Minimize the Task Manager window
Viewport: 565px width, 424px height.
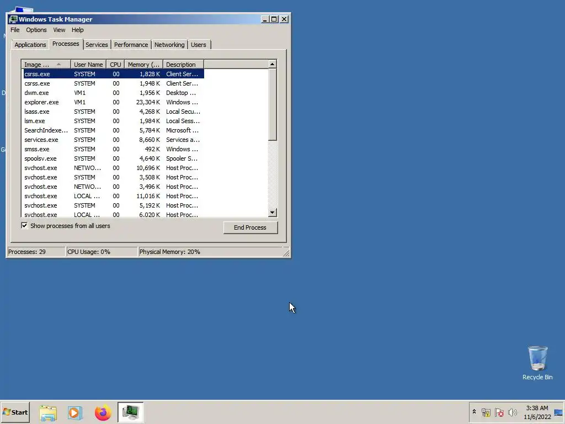265,19
